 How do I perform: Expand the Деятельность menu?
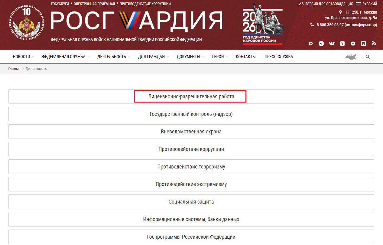pos(114,57)
